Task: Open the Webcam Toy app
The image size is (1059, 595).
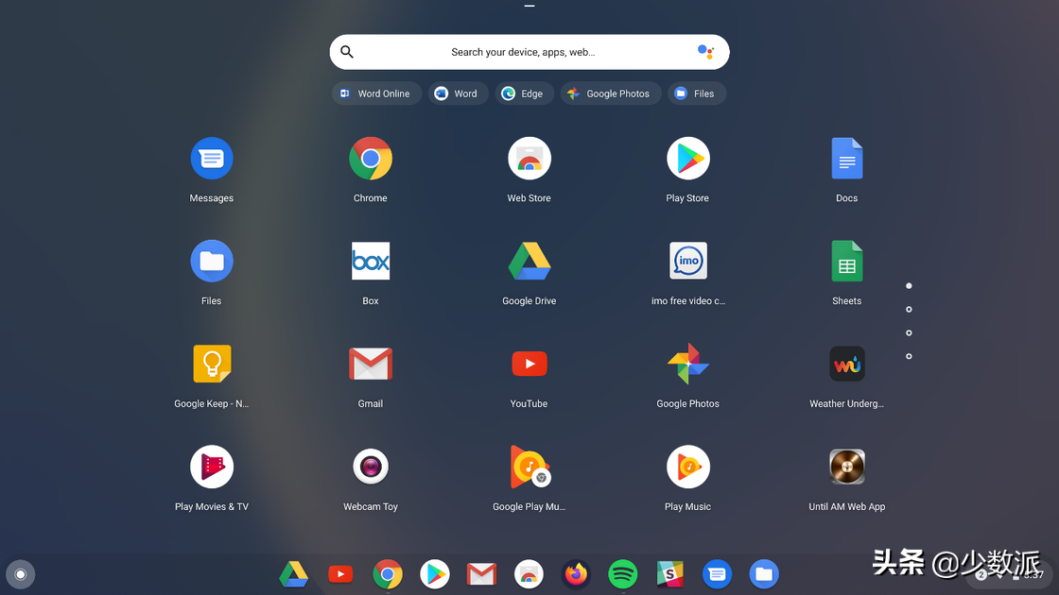Action: tap(370, 467)
